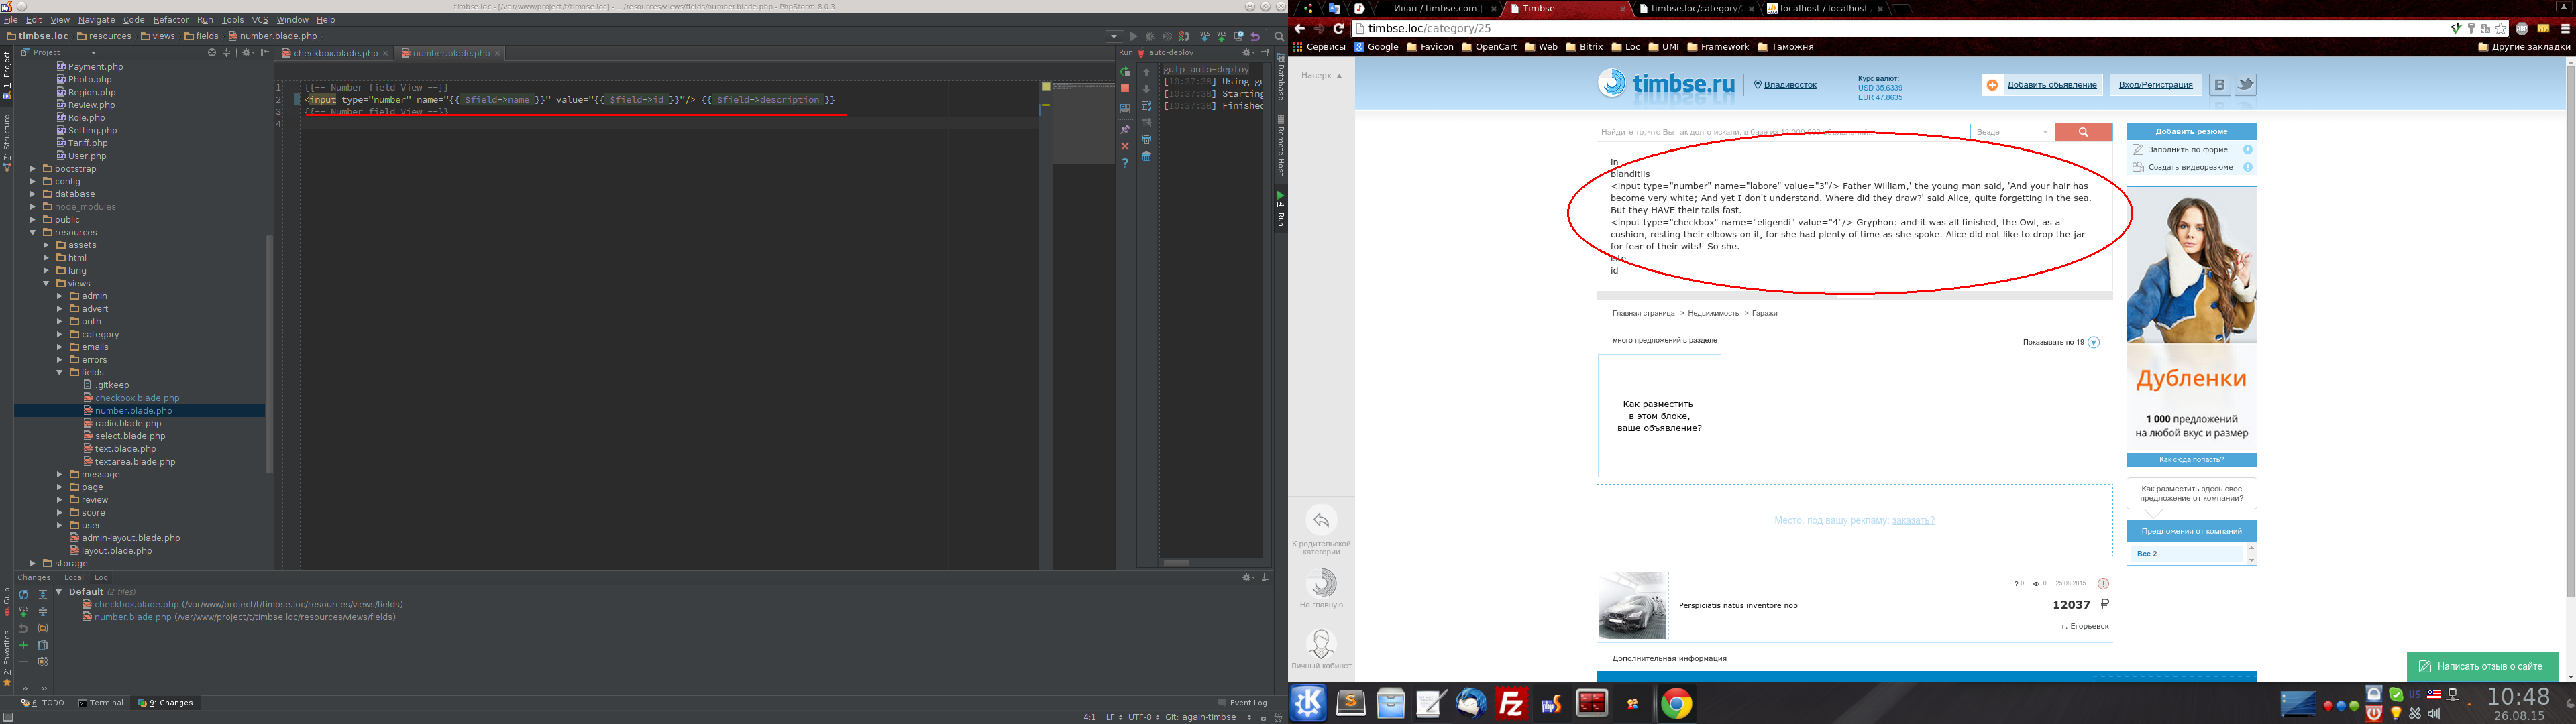
Task: Click in the timbse search input field
Action: pyautogui.click(x=1783, y=132)
